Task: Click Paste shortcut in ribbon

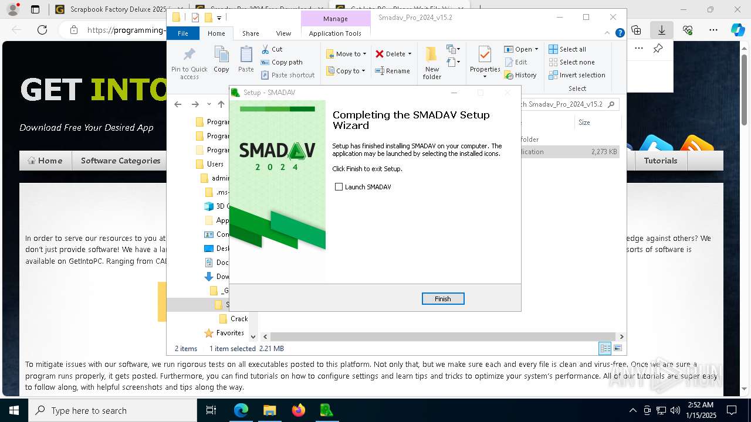Action: (287, 75)
